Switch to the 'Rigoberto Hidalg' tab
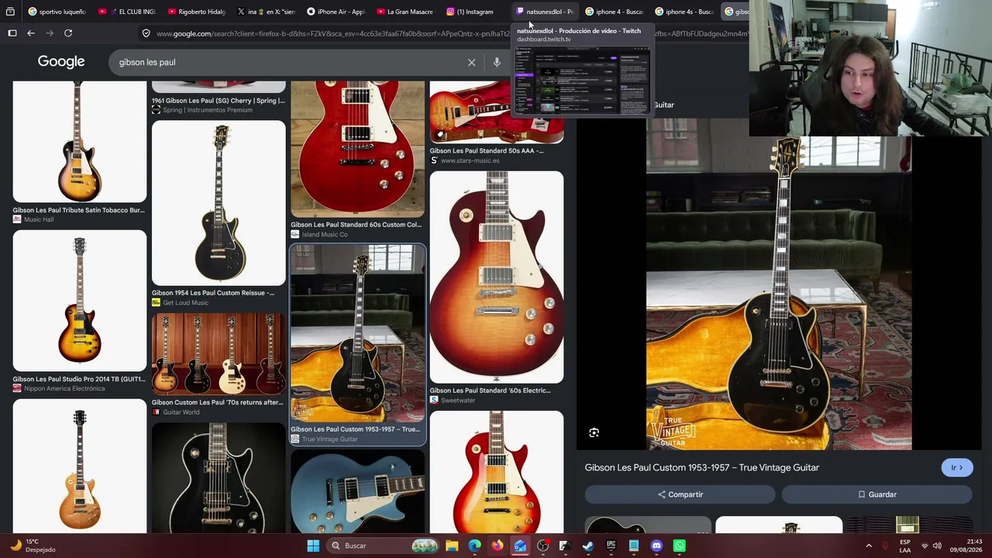The image size is (992, 558). tap(196, 12)
